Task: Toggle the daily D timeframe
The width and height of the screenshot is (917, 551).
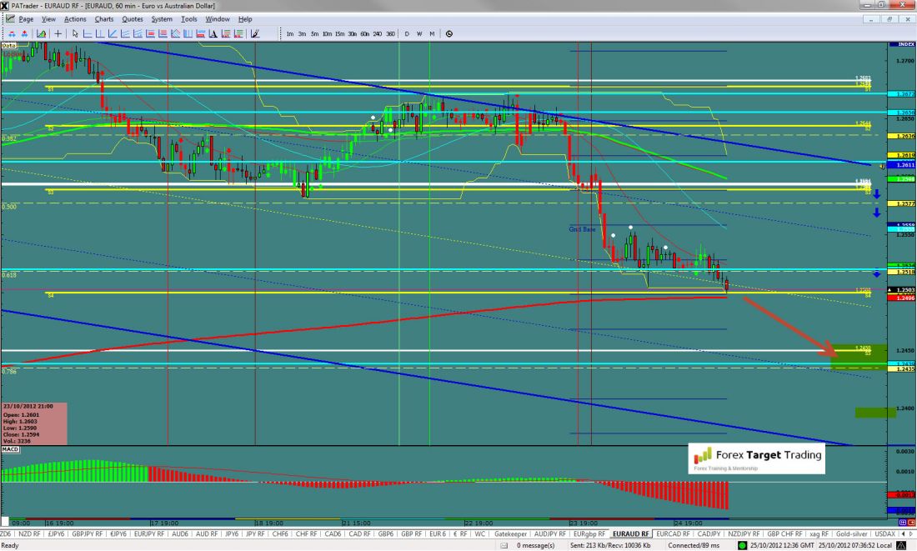Action: (407, 33)
